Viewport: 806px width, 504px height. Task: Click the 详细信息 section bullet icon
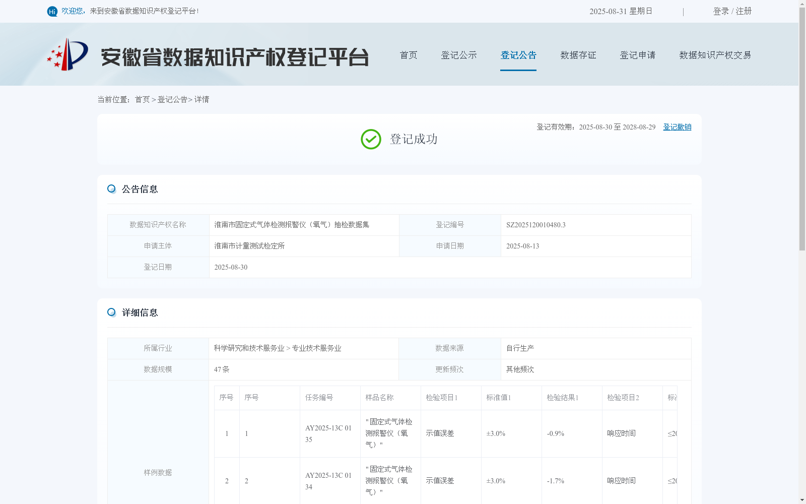coord(111,312)
